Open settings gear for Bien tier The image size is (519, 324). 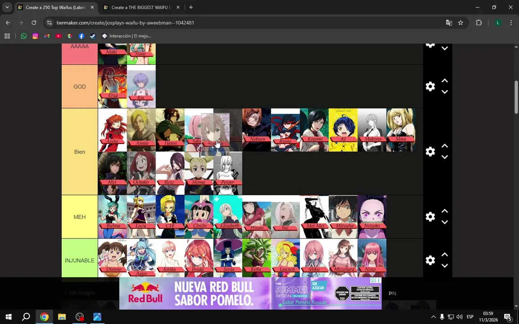tap(430, 151)
